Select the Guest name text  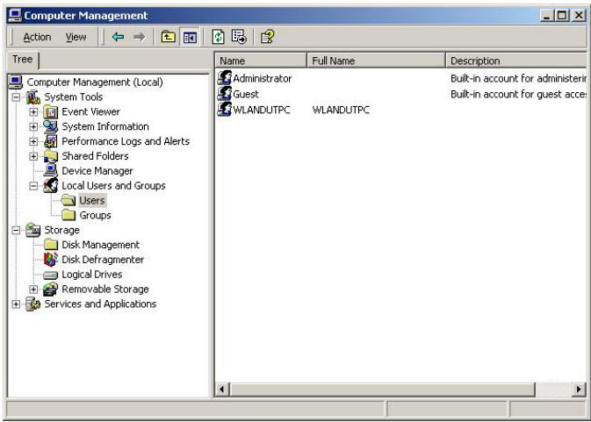pyautogui.click(x=246, y=94)
